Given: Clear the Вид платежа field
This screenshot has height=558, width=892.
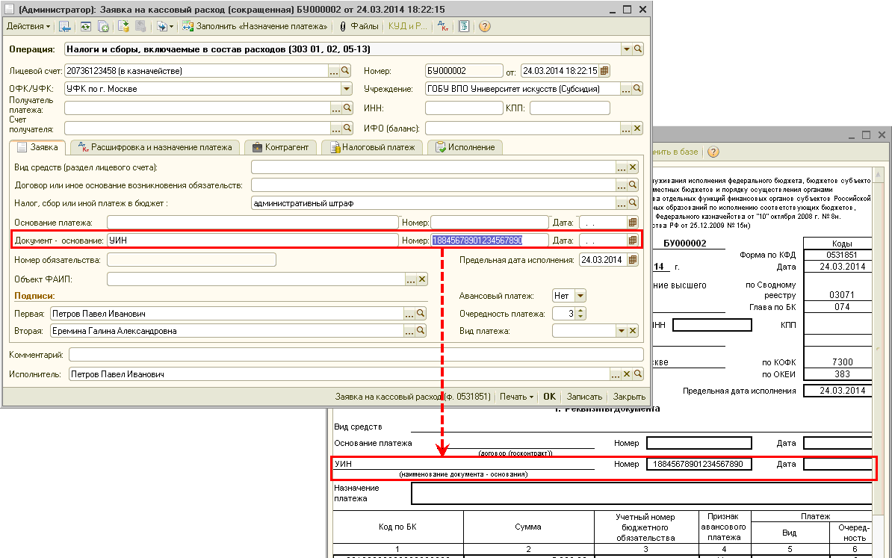Looking at the screenshot, I should [x=633, y=331].
